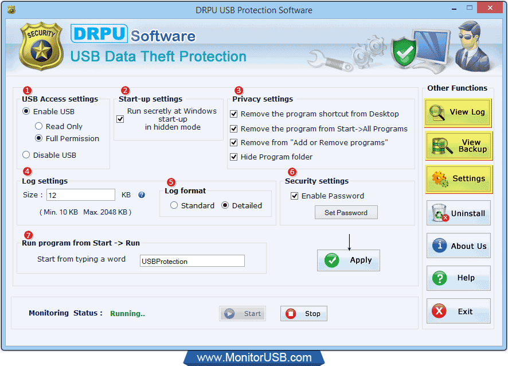Select Detailed log format
This screenshot has width=508, height=366.
pos(225,205)
